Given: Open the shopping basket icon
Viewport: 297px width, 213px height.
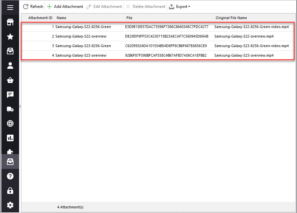Looking at the screenshot, I should coord(10,80).
